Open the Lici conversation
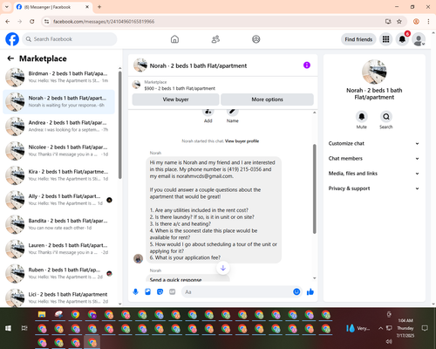This screenshot has width=436, height=349. (x=59, y=298)
